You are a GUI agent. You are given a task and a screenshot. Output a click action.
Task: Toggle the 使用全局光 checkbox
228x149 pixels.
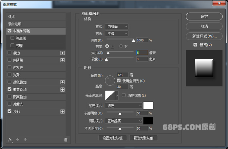point(119,81)
